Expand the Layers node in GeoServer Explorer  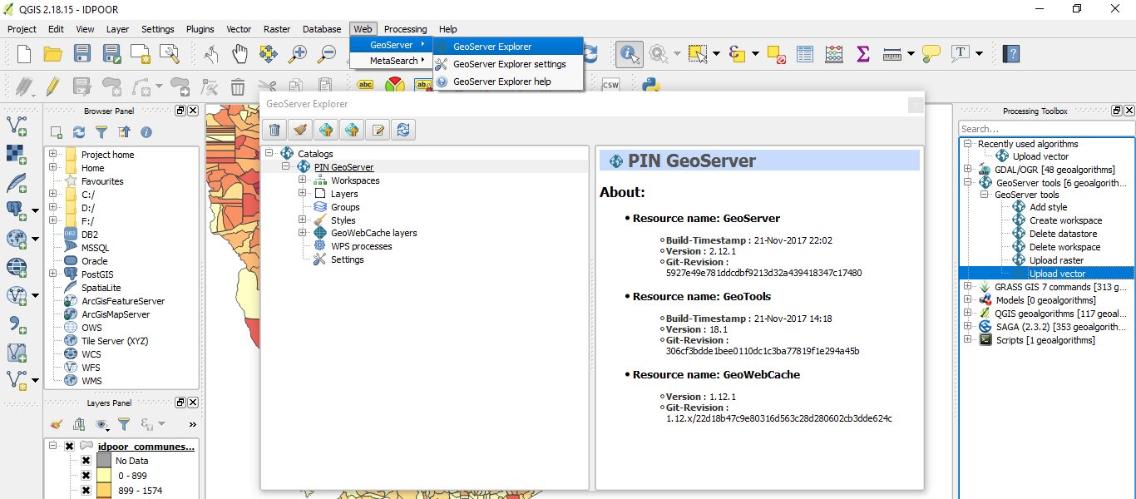[303, 194]
